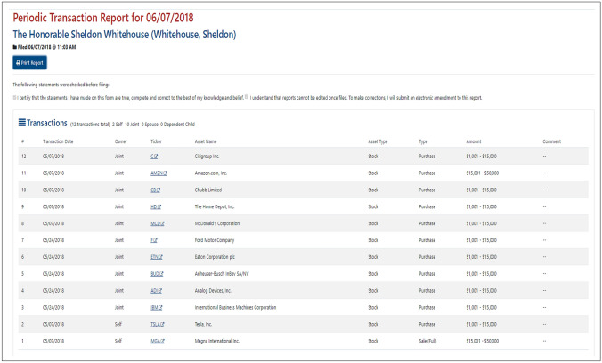Select the Amazon.com, Inc. asset name
Image resolution: width=602 pixels, height=363 pixels.
coord(211,173)
